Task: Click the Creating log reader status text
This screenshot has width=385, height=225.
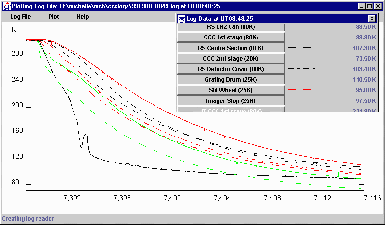Action: coord(28,219)
